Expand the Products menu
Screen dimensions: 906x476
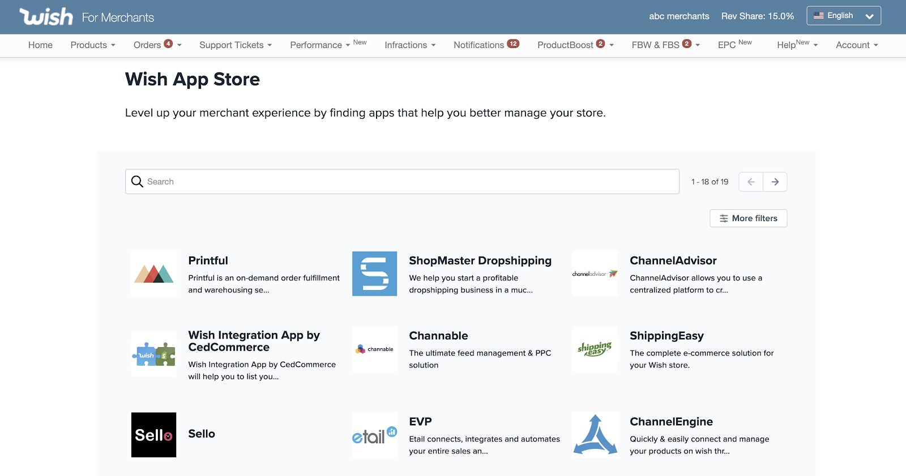(x=93, y=45)
